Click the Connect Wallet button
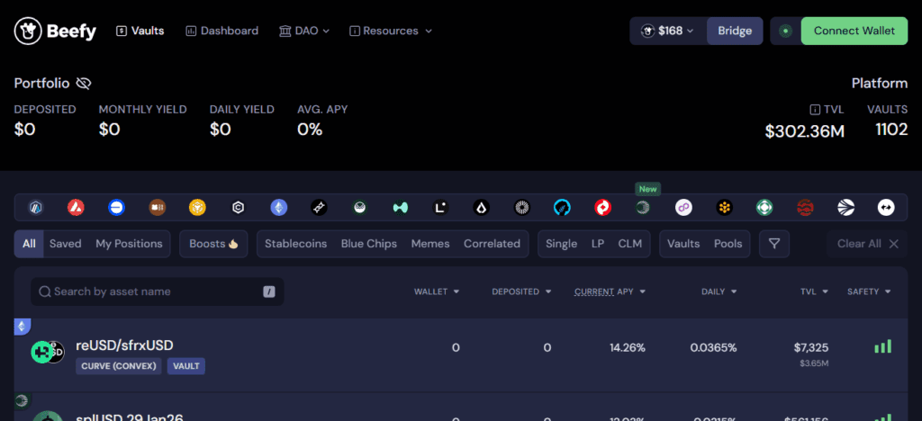The height and width of the screenshot is (421, 922). coord(854,31)
